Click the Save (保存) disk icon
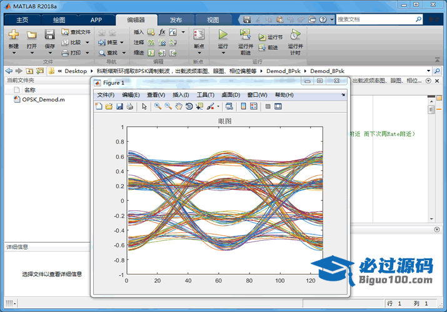The image size is (447, 312). [x=49, y=35]
